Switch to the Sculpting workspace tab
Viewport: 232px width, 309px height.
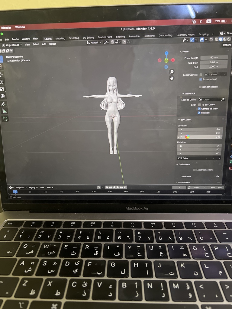74,38
